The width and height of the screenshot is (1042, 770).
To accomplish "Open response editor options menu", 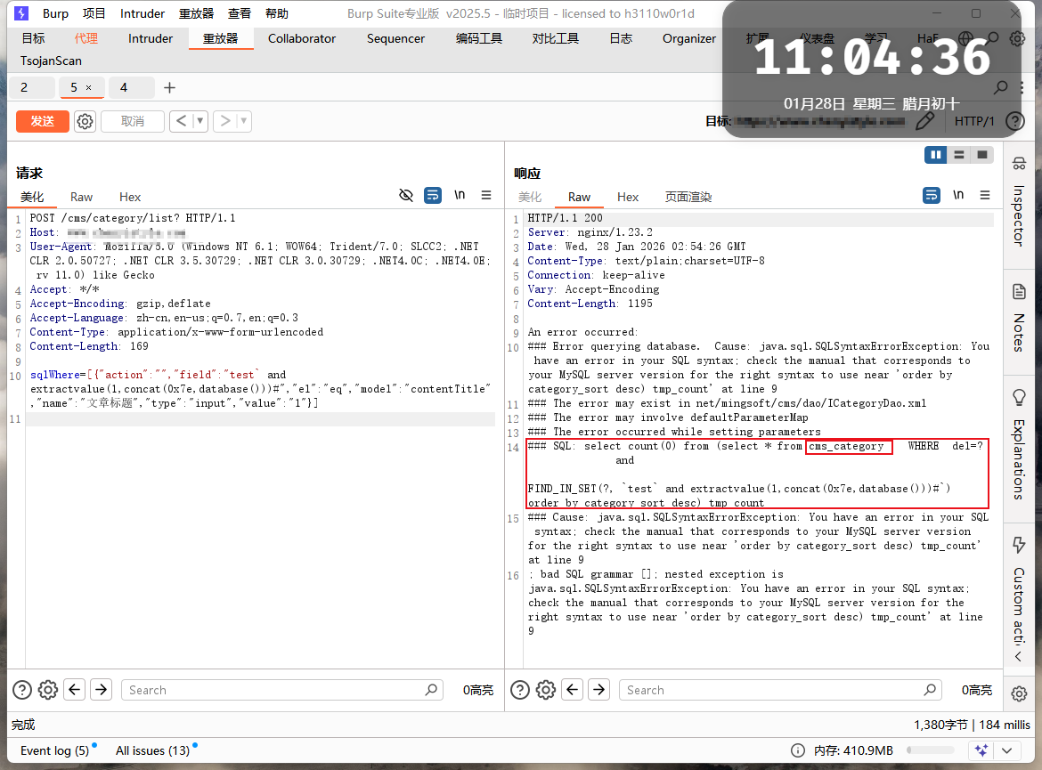I will 985,195.
